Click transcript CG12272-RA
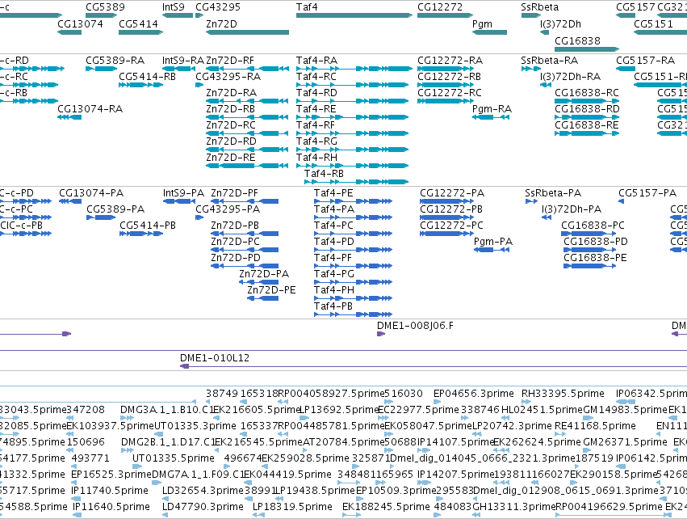The height and width of the screenshot is (519, 687). tap(450, 60)
